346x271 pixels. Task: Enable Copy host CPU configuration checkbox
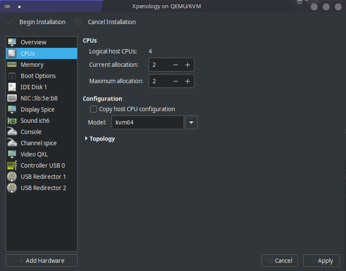[94, 109]
